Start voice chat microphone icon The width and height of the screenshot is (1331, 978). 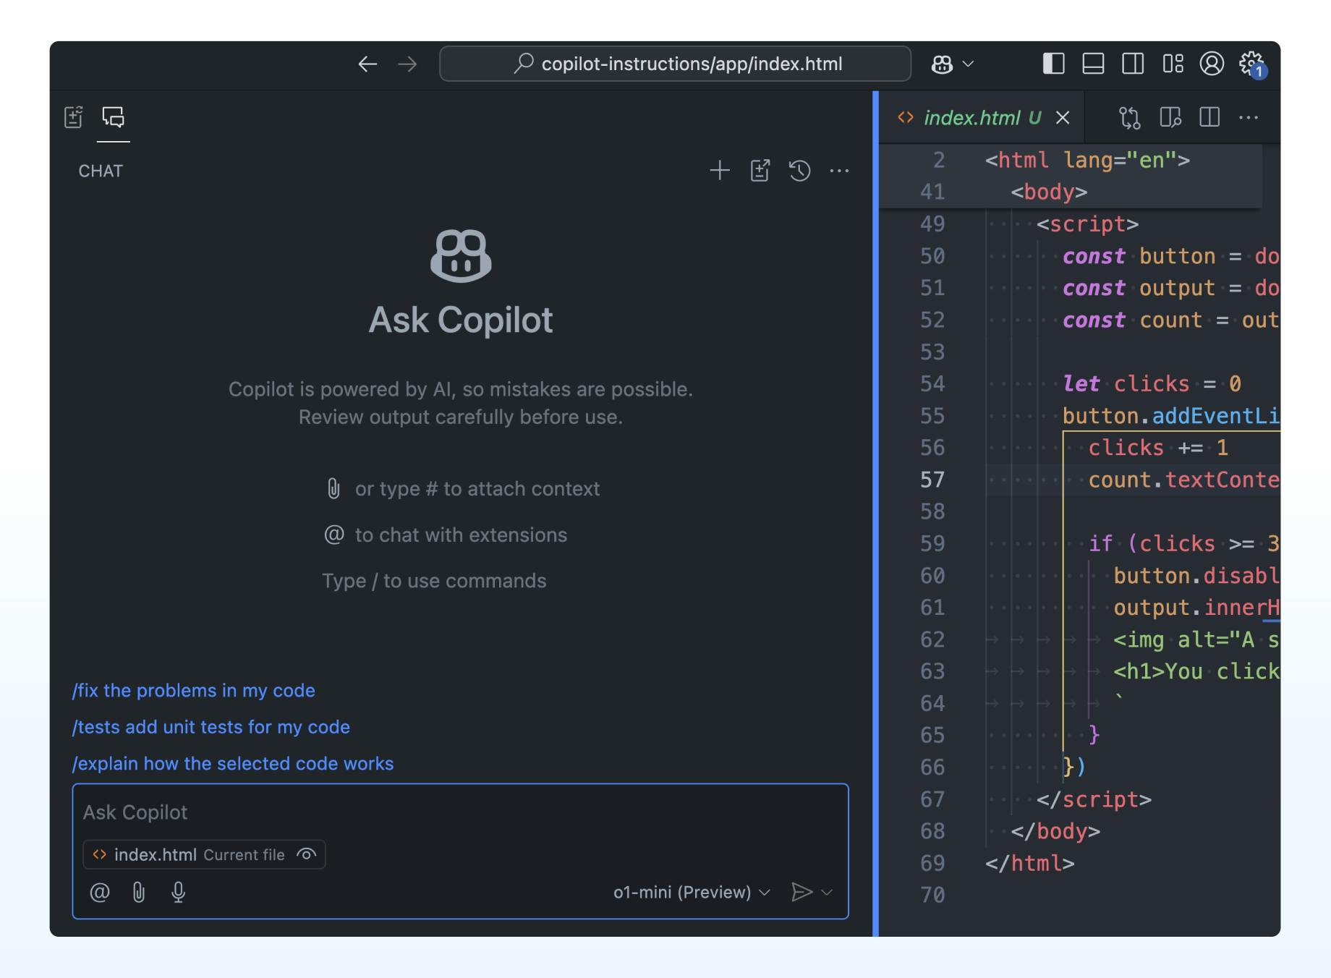(178, 892)
